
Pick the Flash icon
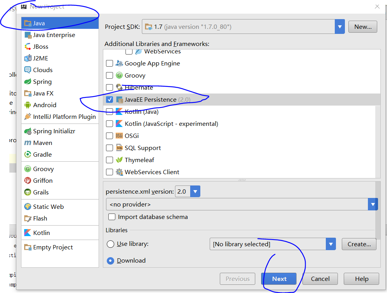[x=28, y=219]
